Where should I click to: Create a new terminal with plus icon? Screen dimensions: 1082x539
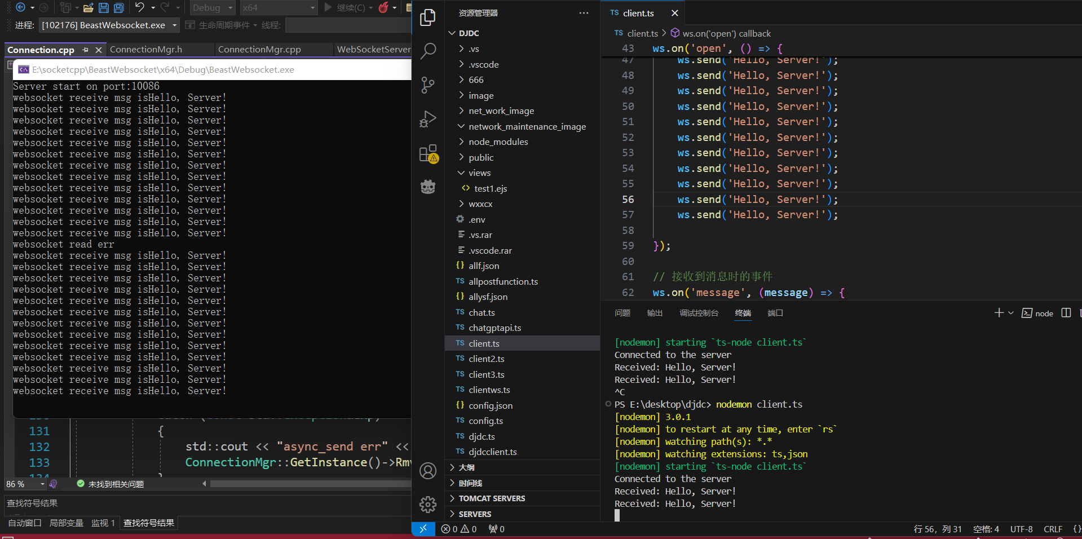coord(999,313)
